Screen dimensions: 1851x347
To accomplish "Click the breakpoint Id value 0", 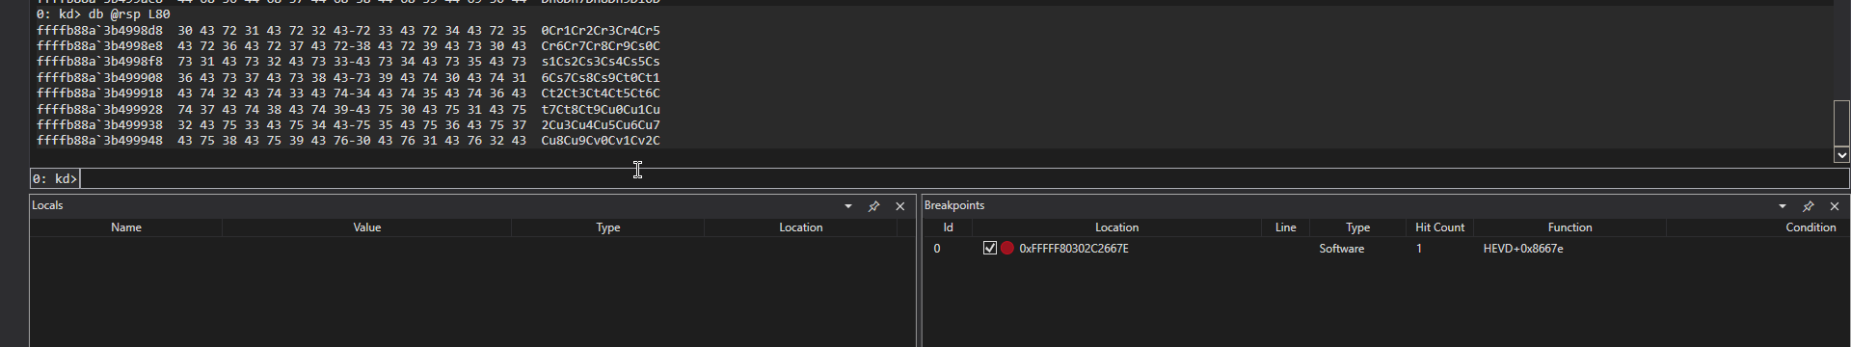I will point(937,249).
